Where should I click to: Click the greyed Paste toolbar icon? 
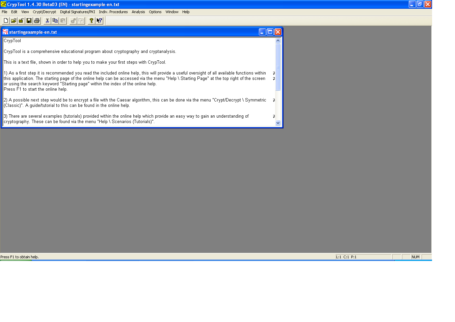pyautogui.click(x=63, y=21)
